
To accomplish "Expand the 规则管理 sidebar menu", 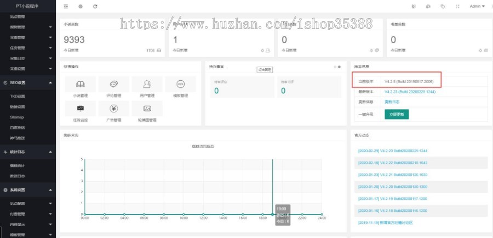I will click(x=50, y=27).
